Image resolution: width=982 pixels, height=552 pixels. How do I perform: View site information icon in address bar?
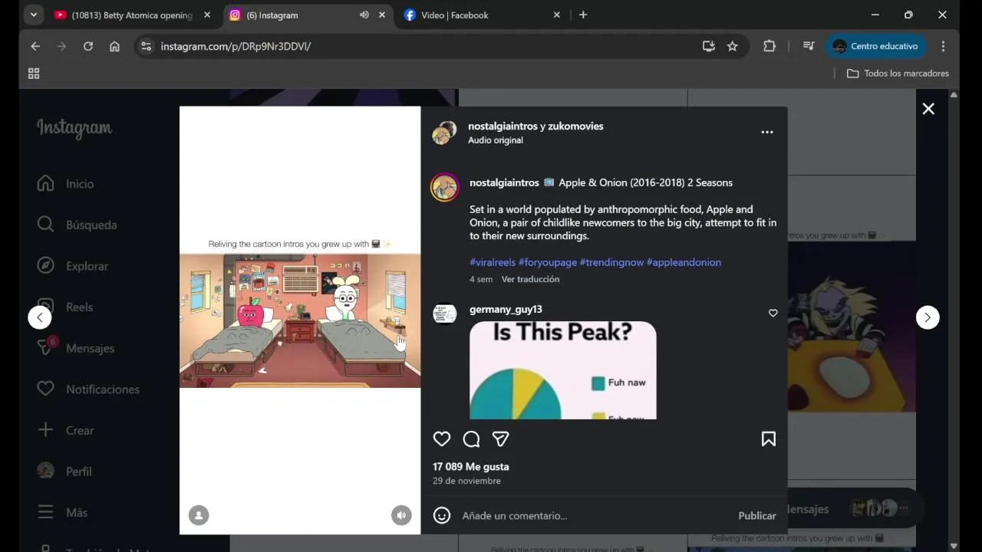146,46
